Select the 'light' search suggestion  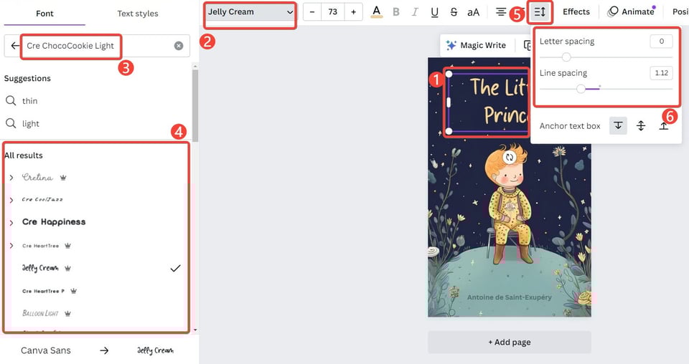click(x=31, y=124)
